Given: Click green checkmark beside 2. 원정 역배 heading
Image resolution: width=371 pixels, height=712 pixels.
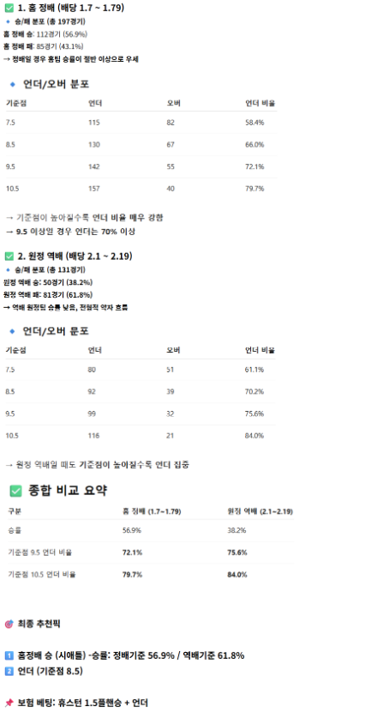Looking at the screenshot, I should (x=9, y=256).
